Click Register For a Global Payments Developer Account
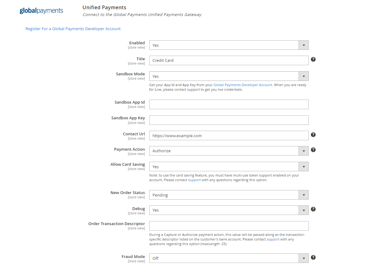The image size is (366, 266). tap(73, 29)
